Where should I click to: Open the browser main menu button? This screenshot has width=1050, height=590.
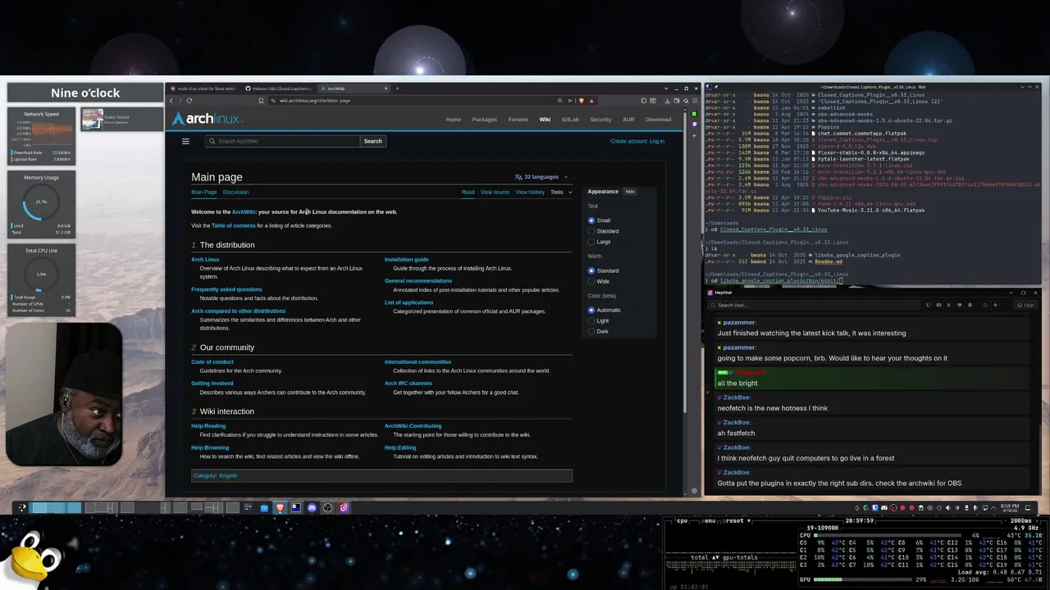click(x=695, y=101)
